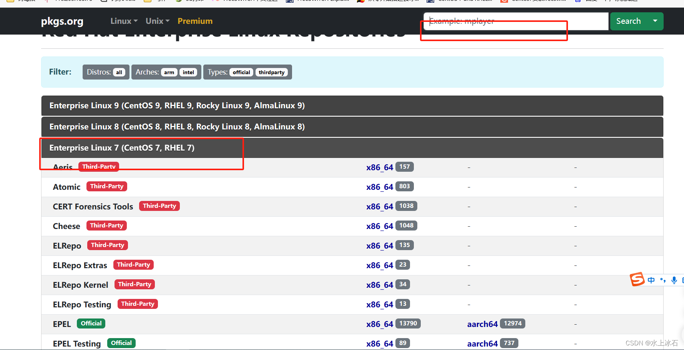Image resolution: width=684 pixels, height=350 pixels.
Task: Open EPEL Testing aarch64 link
Action: pos(482,344)
